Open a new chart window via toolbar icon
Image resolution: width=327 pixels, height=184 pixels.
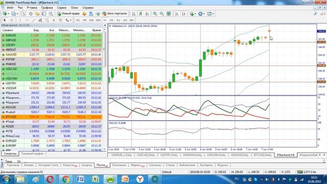(5, 14)
